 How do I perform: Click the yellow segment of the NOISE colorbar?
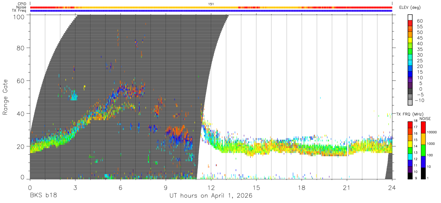tap(423, 139)
